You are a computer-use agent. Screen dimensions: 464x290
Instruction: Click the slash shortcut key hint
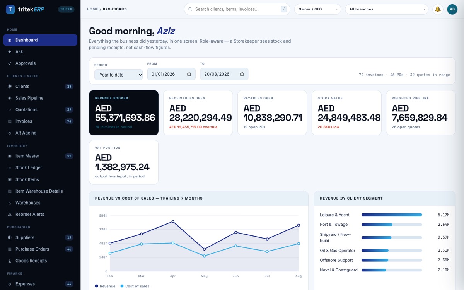tap(284, 9)
